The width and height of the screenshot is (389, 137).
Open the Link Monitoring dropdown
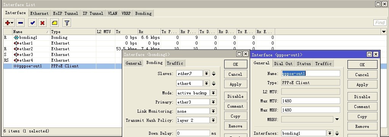pos(213,111)
